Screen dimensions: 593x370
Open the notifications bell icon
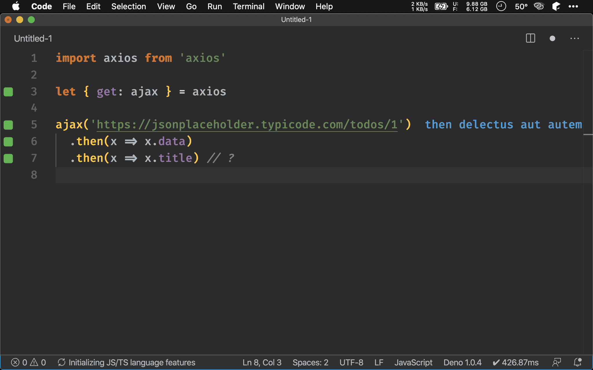[x=577, y=362]
